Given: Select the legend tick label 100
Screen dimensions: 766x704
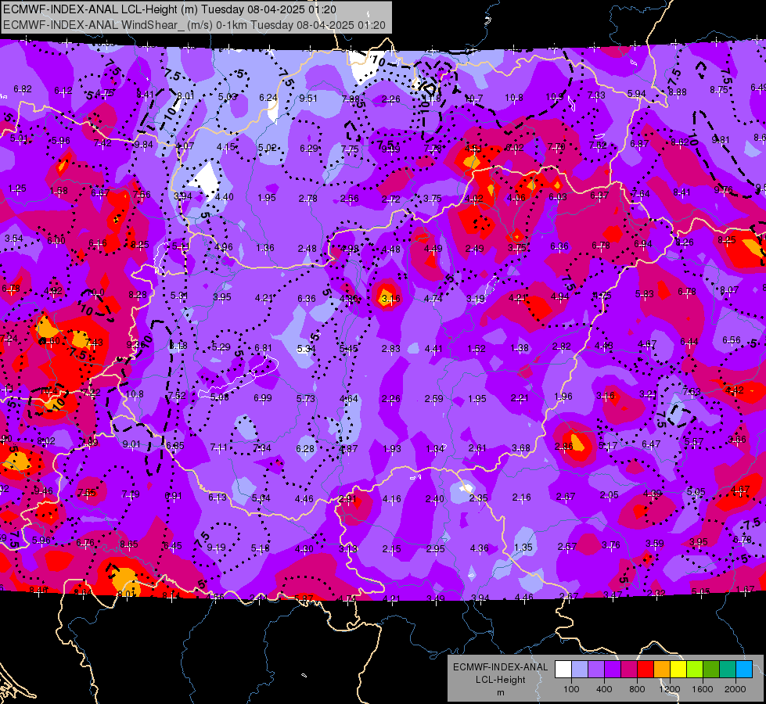Looking at the screenshot, I should tap(571, 689).
